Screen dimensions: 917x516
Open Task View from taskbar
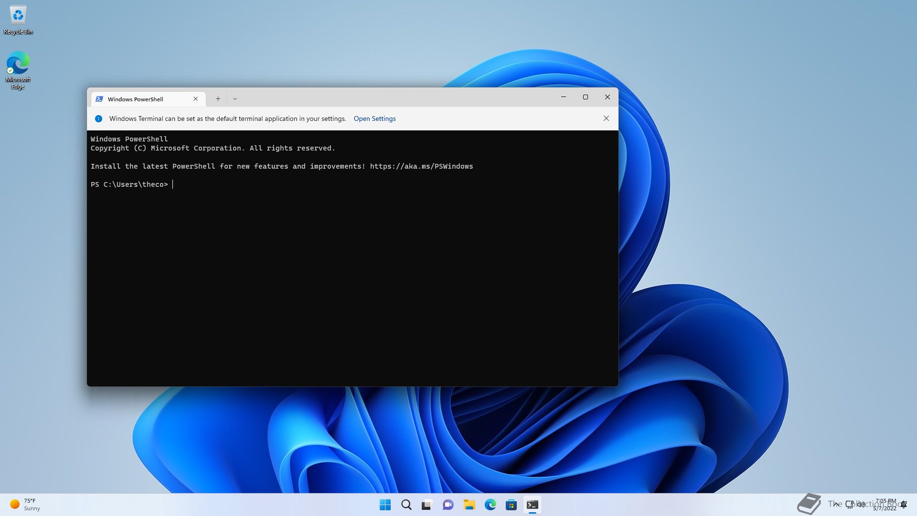pos(427,505)
